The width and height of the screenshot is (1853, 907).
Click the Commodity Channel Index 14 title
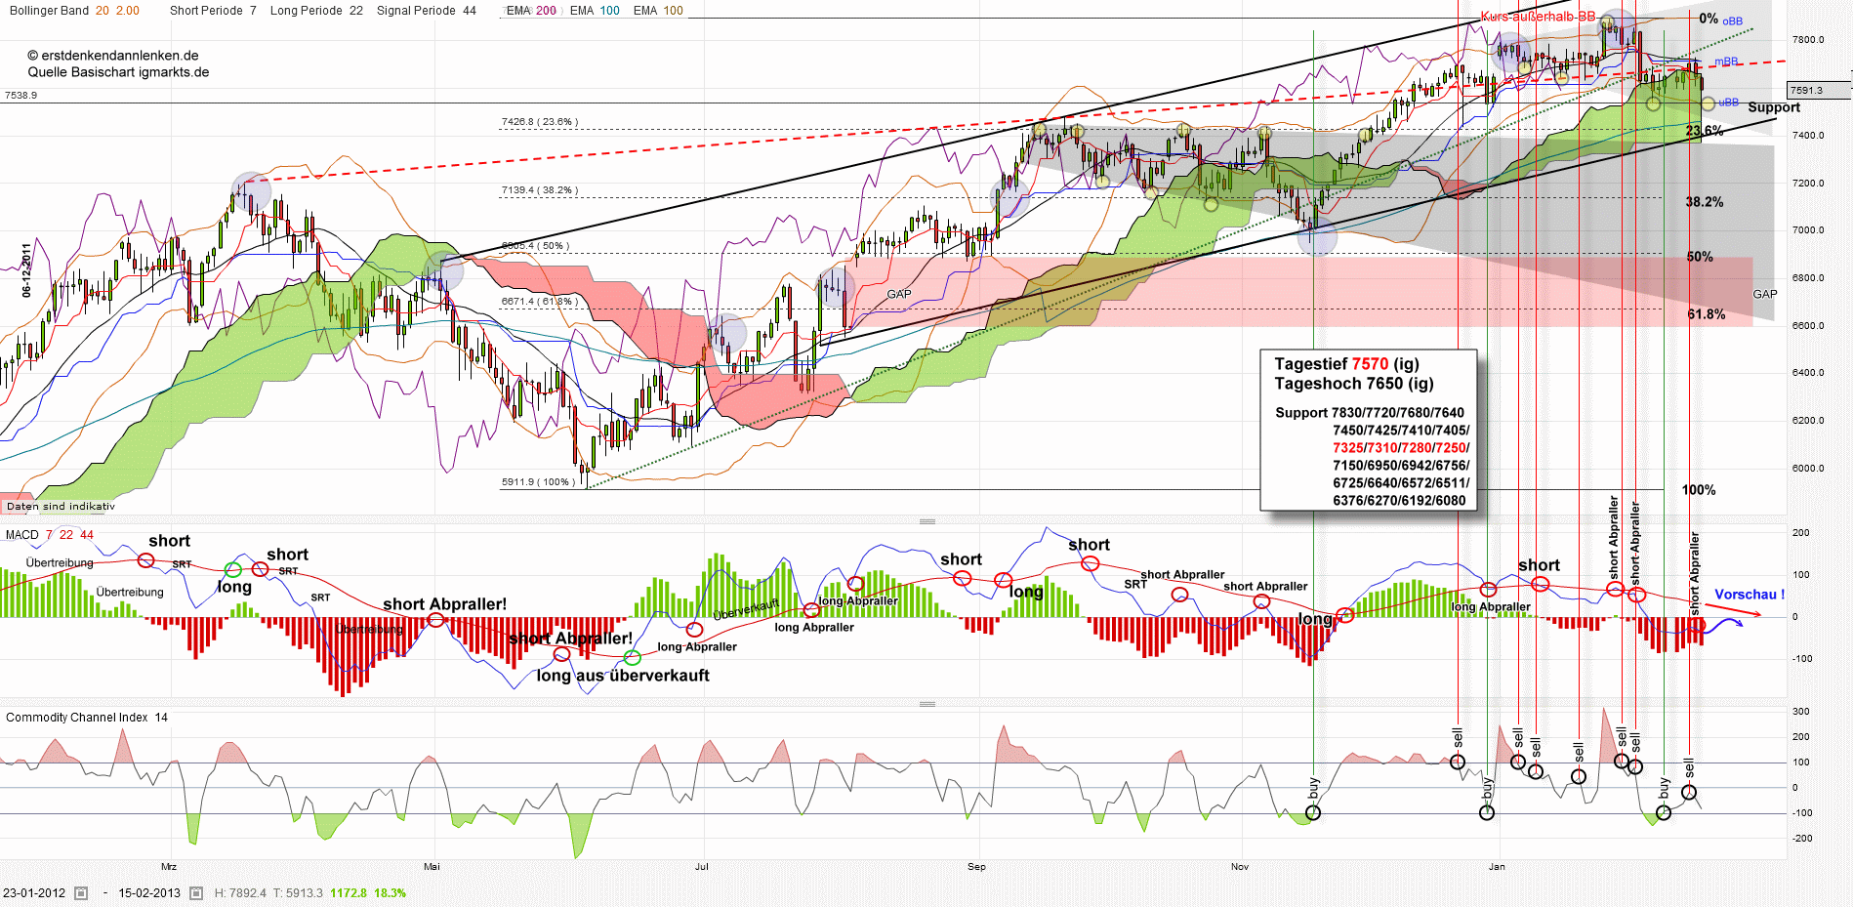coord(87,718)
